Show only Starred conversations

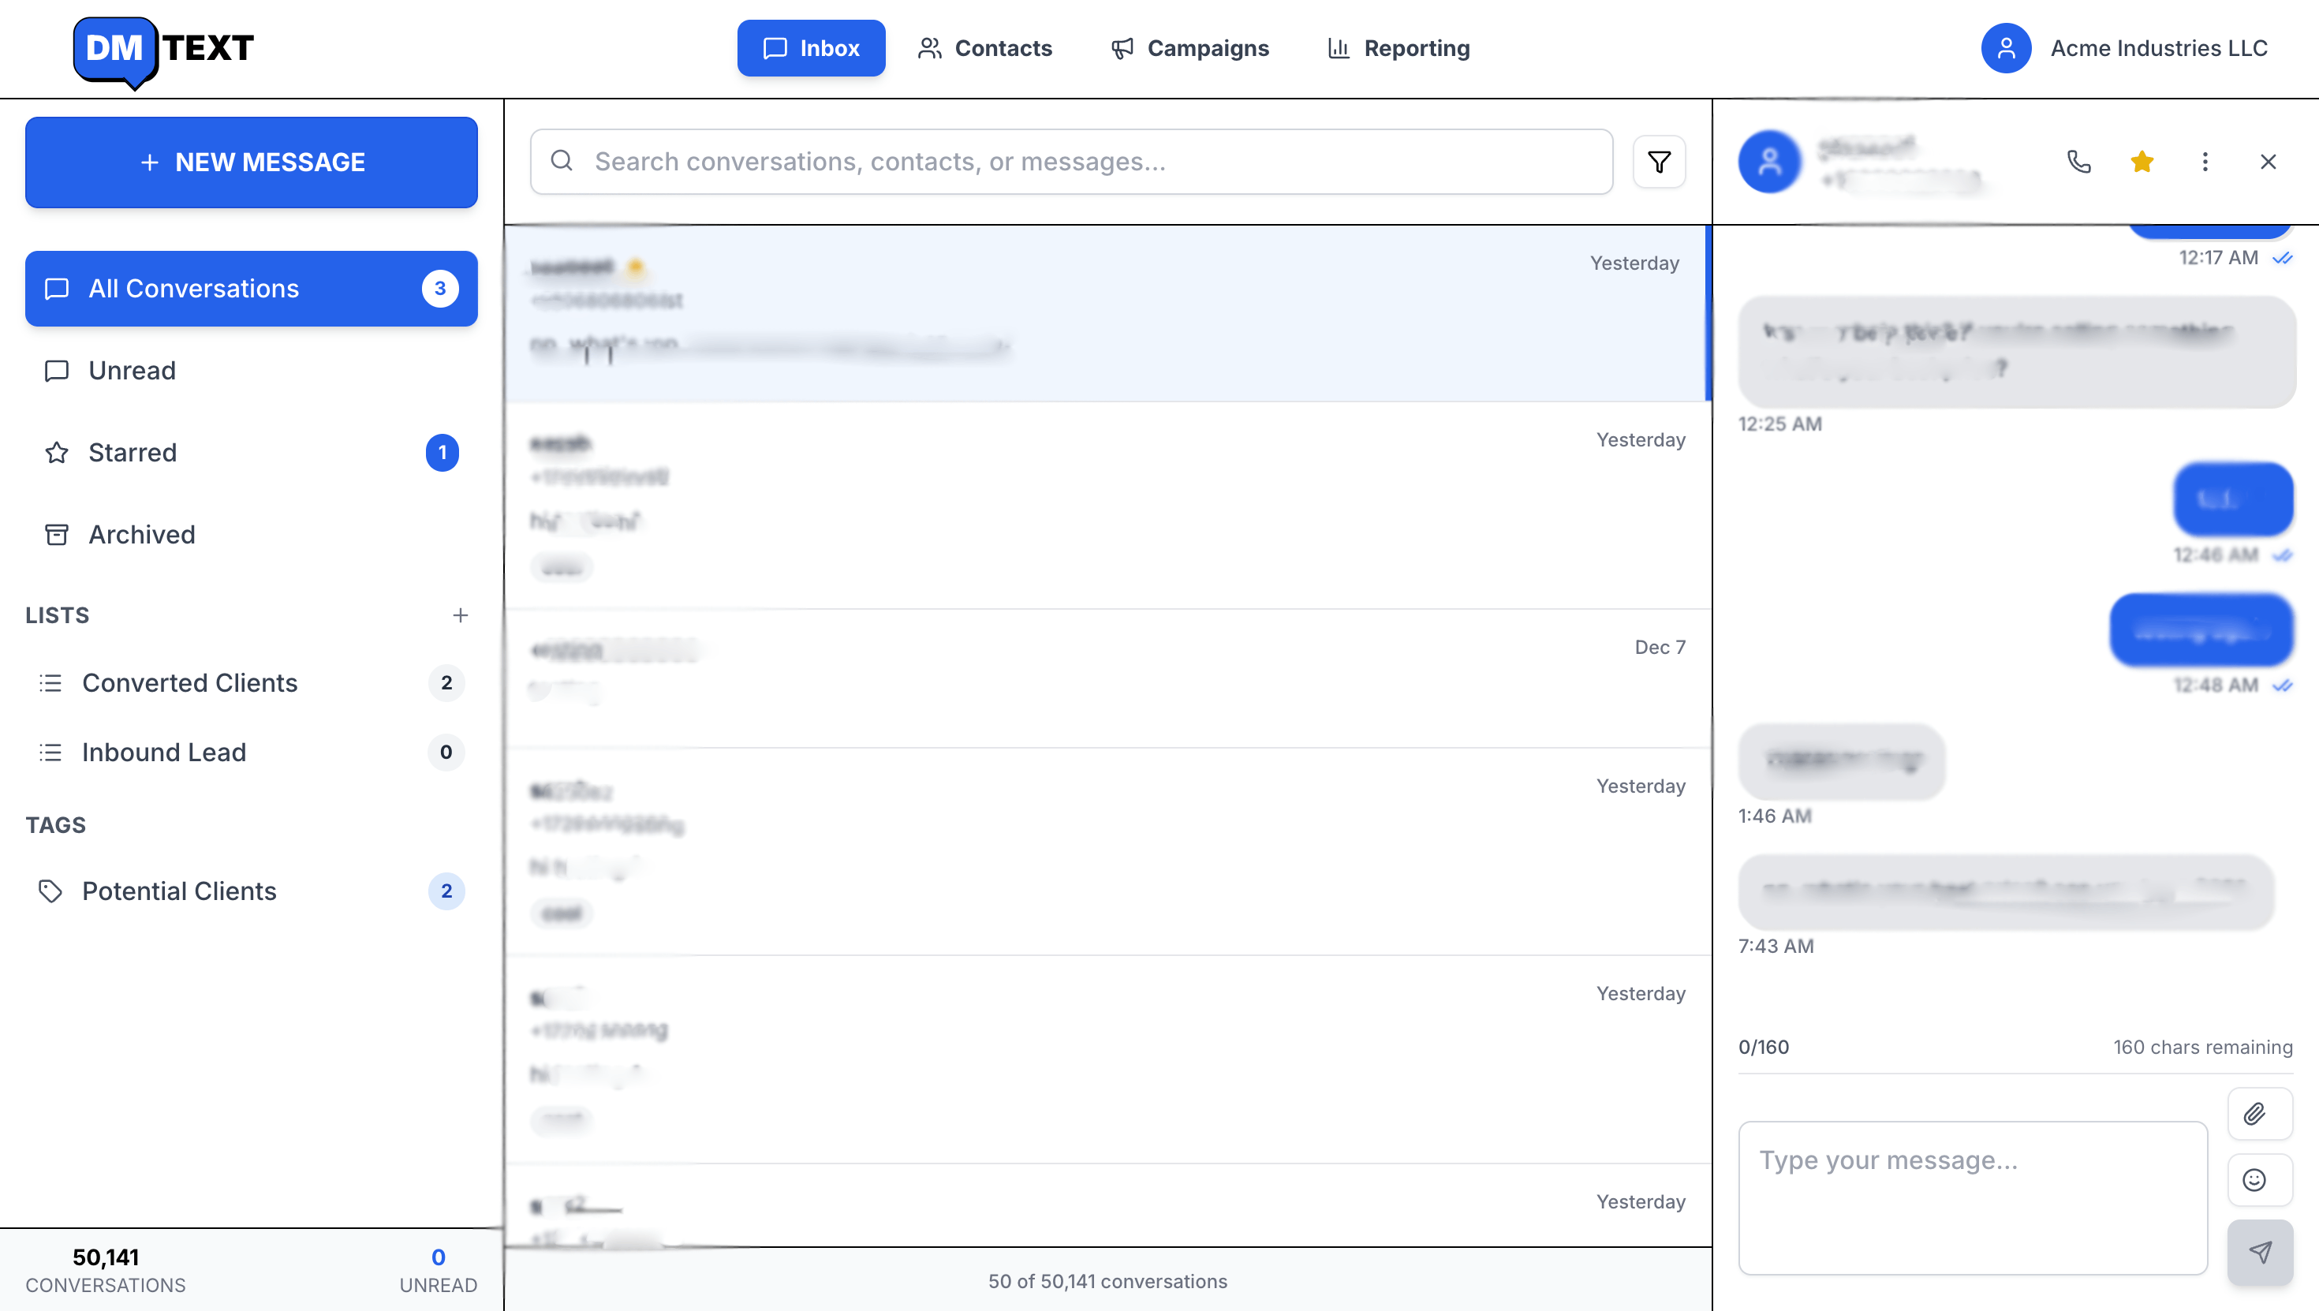133,452
